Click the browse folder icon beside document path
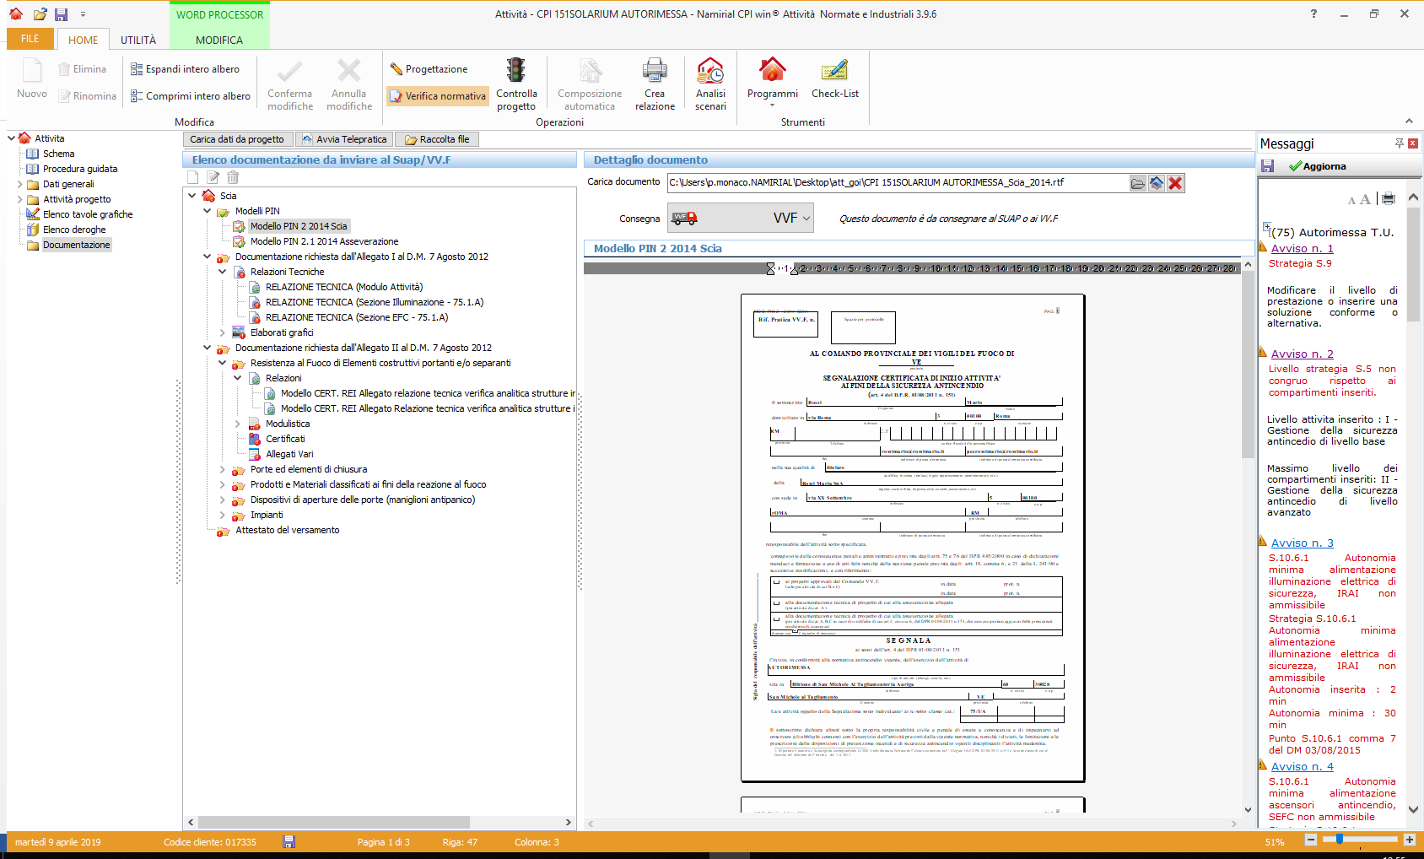The height and width of the screenshot is (859, 1424). tap(1138, 183)
